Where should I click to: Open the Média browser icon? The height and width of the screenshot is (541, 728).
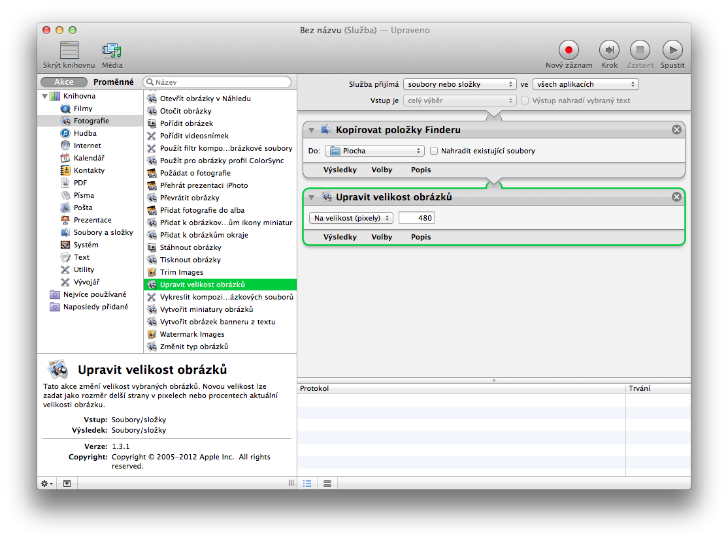112,51
